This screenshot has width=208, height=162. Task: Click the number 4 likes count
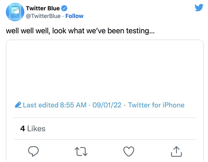point(22,129)
